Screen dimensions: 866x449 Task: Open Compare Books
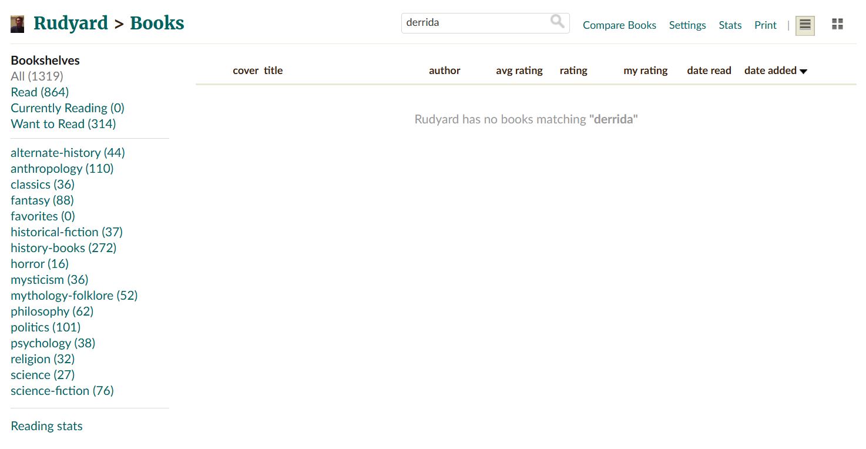point(619,25)
